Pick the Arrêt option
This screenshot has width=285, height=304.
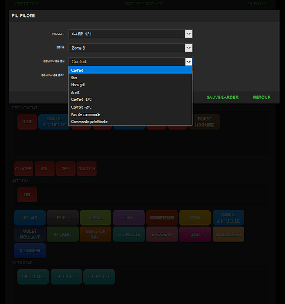pyautogui.click(x=130, y=92)
